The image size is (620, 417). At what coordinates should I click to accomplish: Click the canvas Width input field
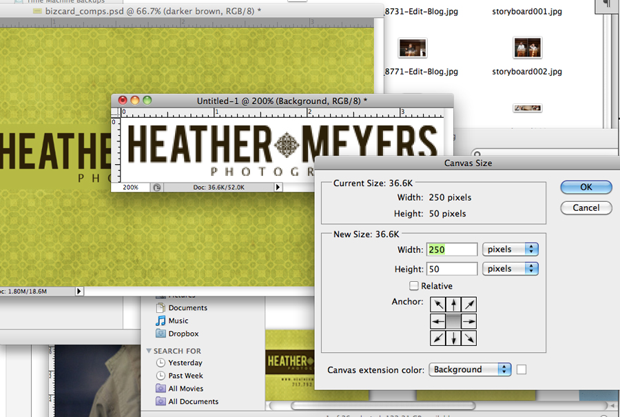pyautogui.click(x=452, y=250)
